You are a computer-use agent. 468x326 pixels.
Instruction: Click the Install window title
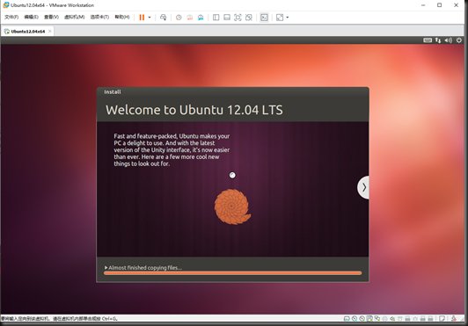point(113,92)
